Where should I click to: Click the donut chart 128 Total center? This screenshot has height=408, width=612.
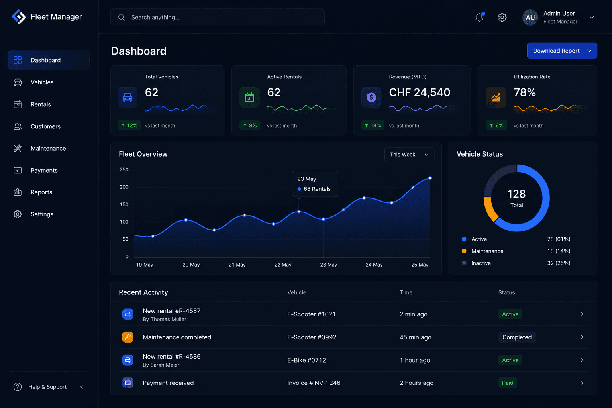516,198
